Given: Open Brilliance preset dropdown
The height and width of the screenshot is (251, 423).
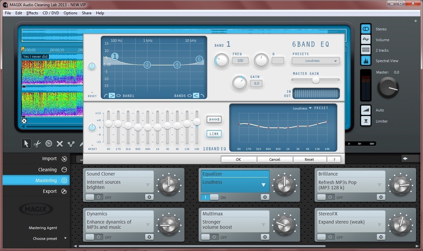Looking at the screenshot, I should (x=379, y=185).
